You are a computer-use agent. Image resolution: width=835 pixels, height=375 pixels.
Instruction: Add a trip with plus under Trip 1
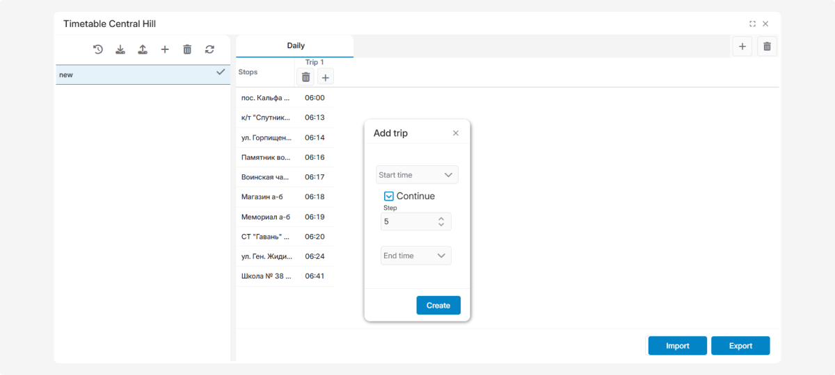click(326, 77)
